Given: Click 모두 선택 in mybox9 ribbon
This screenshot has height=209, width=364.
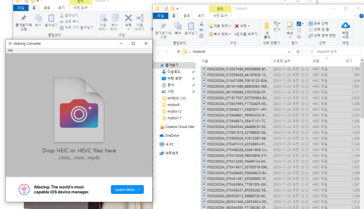Looking at the screenshot, I should (x=318, y=24).
